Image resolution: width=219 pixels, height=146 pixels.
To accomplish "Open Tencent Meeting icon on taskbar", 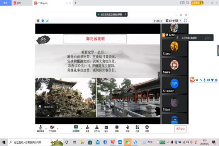I will point(120,142).
